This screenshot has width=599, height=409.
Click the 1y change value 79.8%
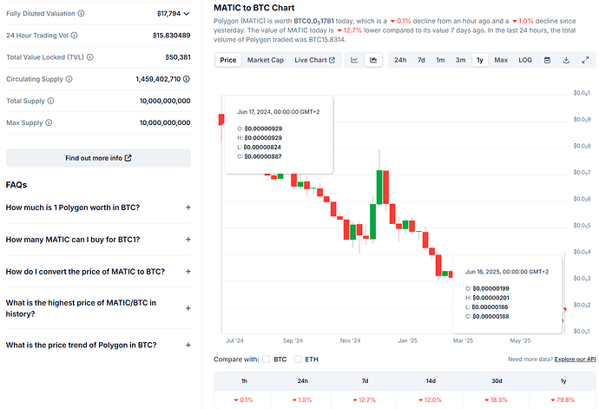pyautogui.click(x=563, y=399)
